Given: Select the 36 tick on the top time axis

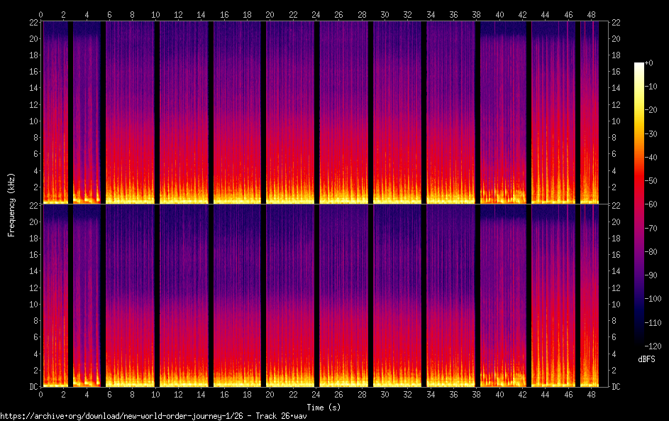Looking at the screenshot, I should tap(453, 14).
